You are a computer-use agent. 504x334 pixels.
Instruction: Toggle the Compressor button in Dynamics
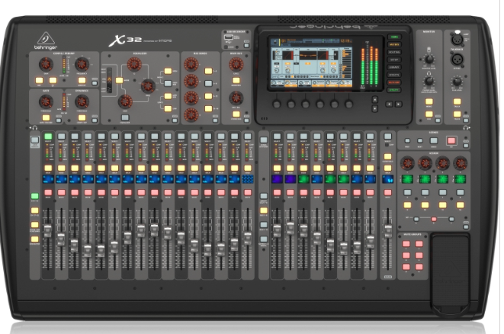(82, 117)
